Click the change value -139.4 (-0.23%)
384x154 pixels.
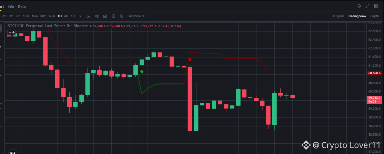170,26
